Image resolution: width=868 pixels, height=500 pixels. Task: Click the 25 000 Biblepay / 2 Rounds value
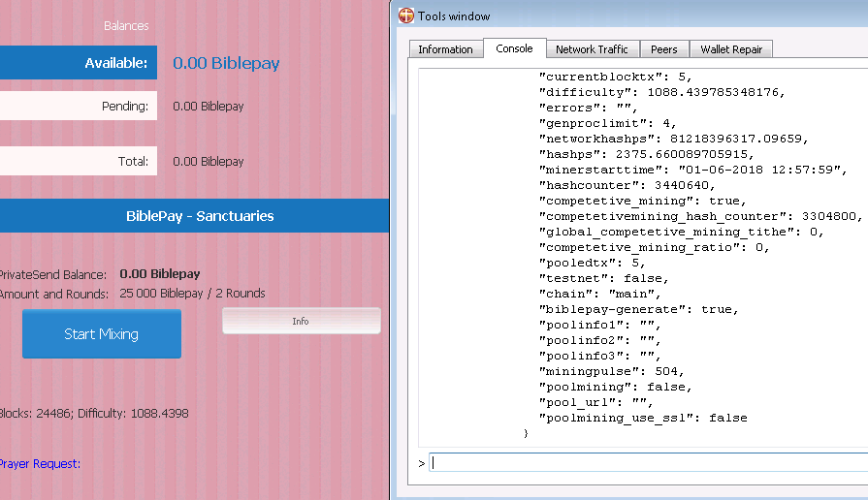192,294
